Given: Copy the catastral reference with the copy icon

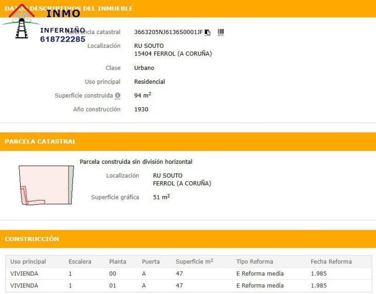Looking at the screenshot, I should tap(207, 33).
